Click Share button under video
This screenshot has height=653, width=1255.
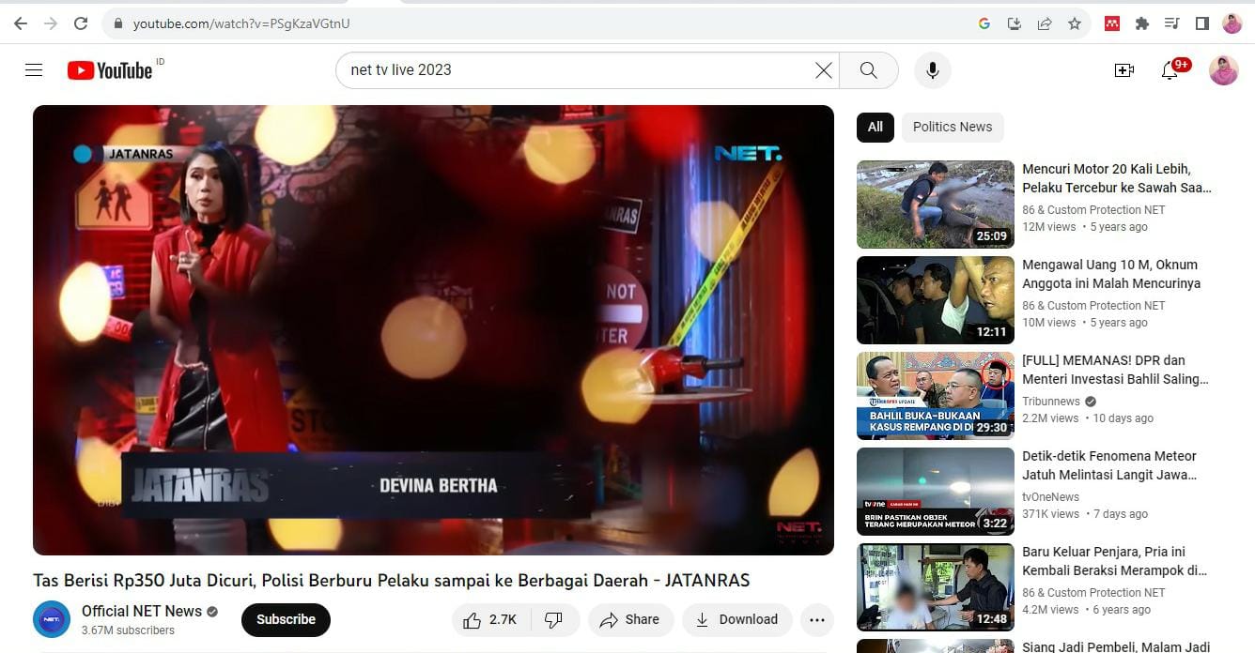[x=630, y=619]
